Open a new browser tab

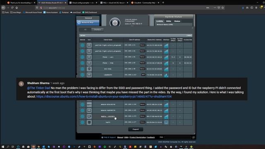coord(163,3)
